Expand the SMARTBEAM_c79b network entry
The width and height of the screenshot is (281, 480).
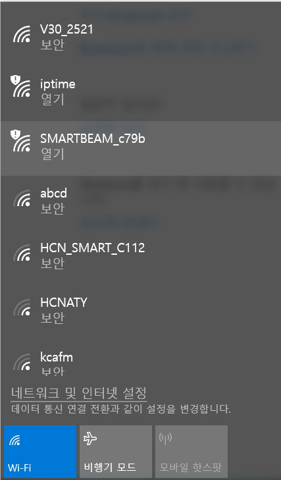(141, 148)
